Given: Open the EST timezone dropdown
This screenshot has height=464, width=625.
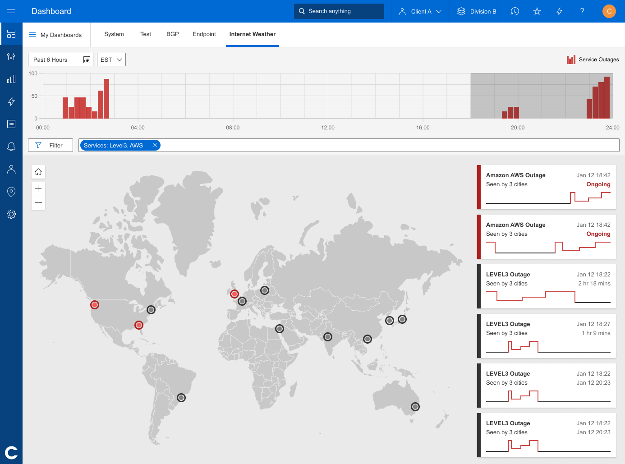Looking at the screenshot, I should coord(111,60).
